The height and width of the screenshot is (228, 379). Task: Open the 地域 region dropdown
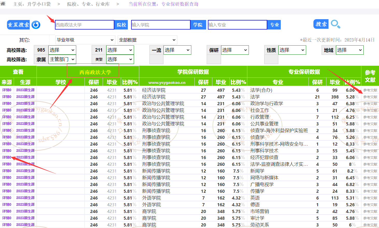pyautogui.click(x=349, y=50)
